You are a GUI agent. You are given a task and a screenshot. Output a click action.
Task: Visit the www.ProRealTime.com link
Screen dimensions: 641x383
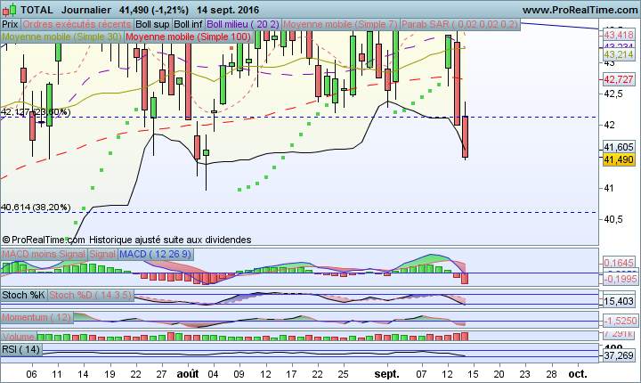point(580,10)
